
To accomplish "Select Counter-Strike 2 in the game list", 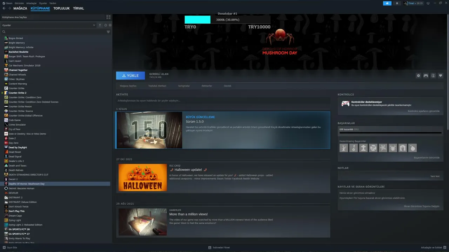I will pos(18,93).
